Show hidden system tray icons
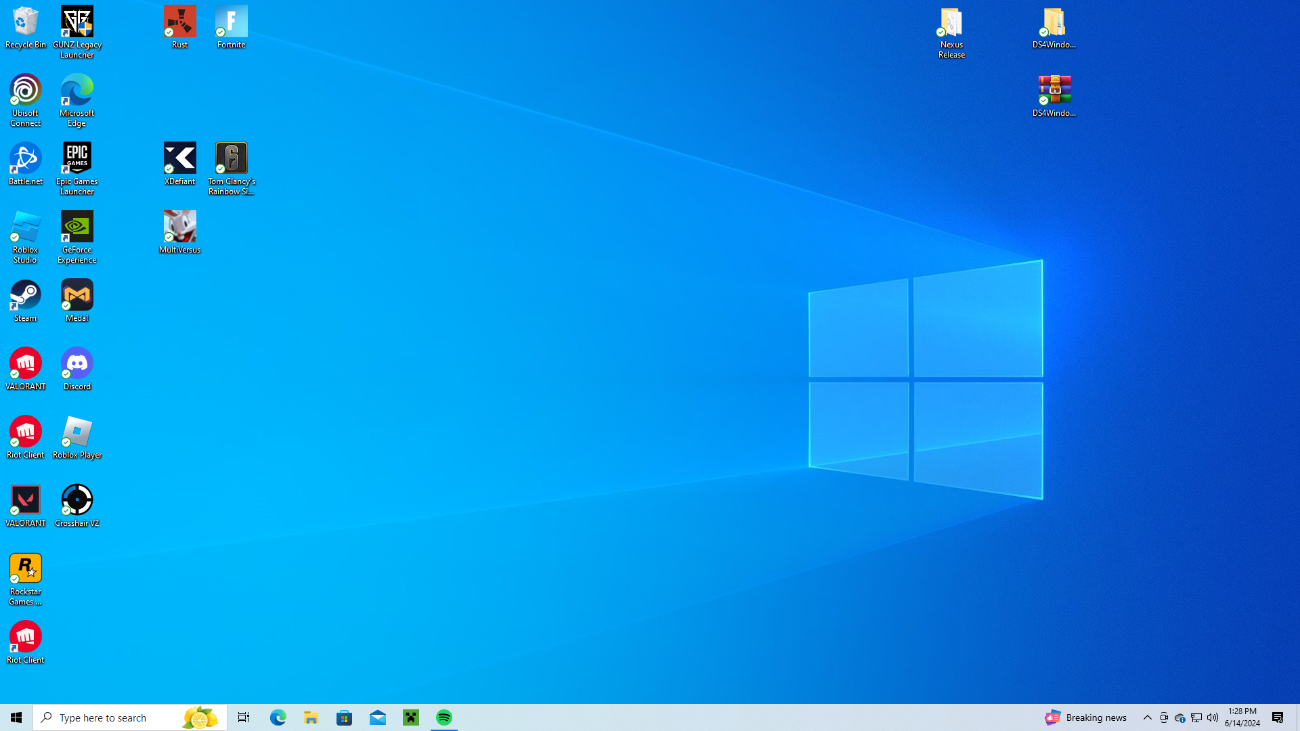This screenshot has width=1300, height=731. pos(1148,717)
